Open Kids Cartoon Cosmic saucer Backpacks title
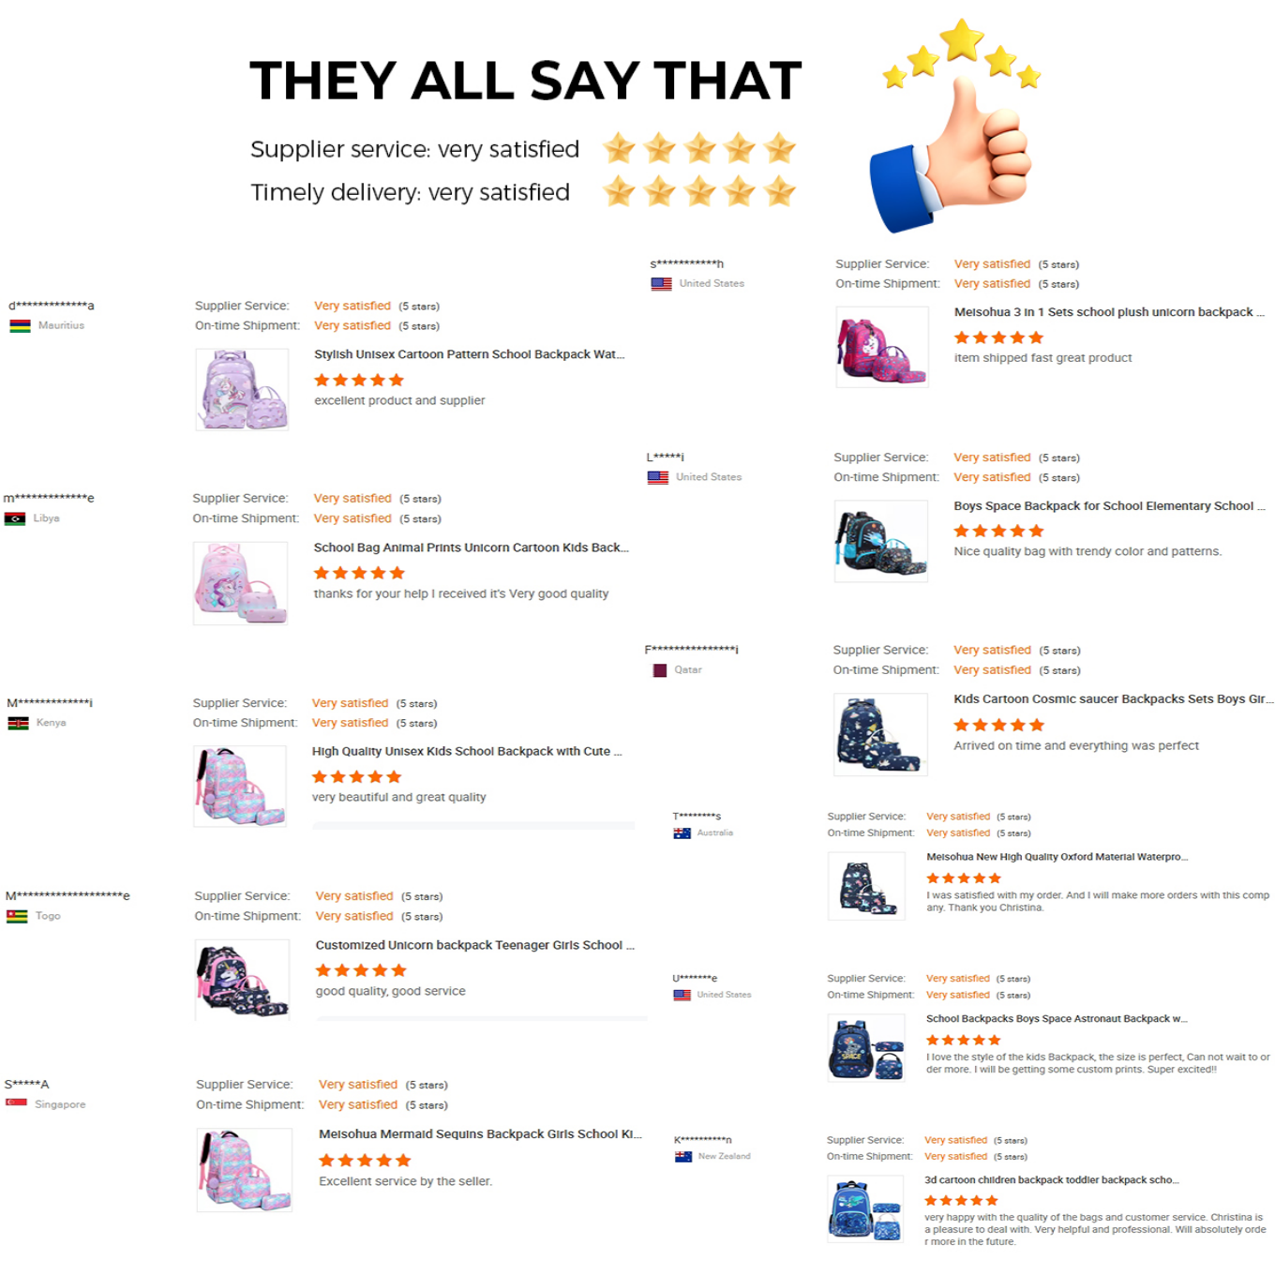 tap(1114, 699)
